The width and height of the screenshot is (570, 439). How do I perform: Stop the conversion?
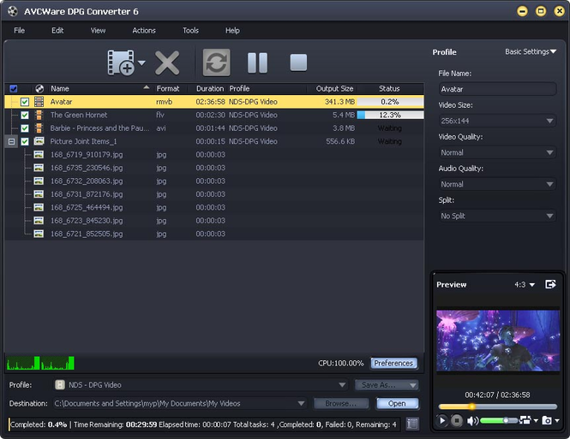[298, 62]
